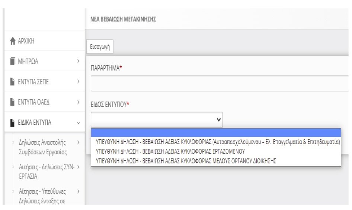Open Δηλώσεις Αναστολής Συμβάσεων Εργασίας submenu
The height and width of the screenshot is (210, 352).
pos(42,147)
